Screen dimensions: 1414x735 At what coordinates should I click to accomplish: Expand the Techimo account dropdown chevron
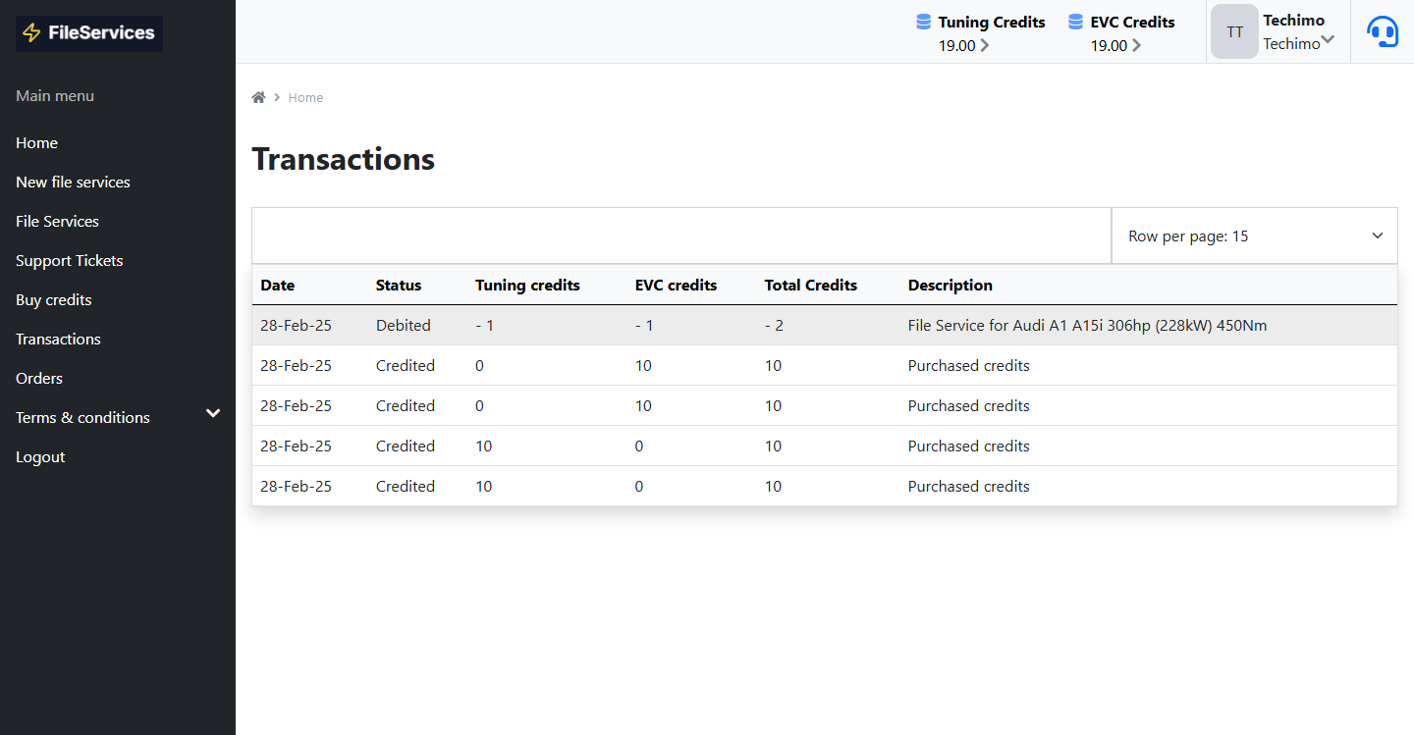(1331, 41)
